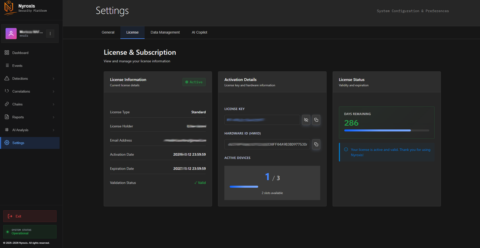
Task: Copy the hardware ID to clipboard
Action: [x=316, y=144]
